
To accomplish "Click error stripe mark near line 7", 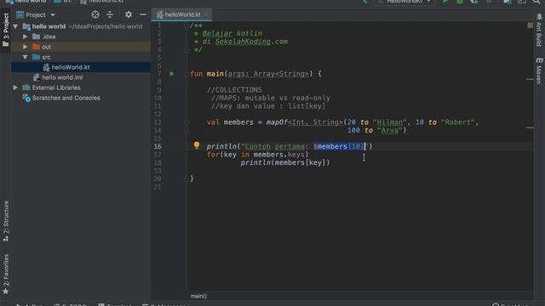I will (530, 79).
